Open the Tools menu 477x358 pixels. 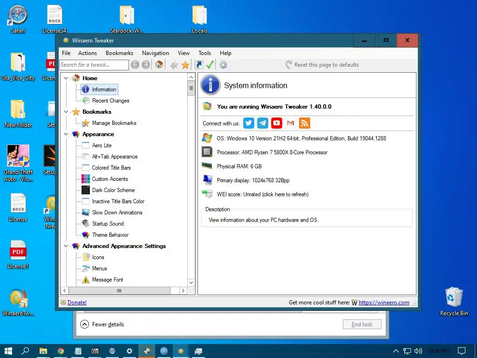point(205,53)
